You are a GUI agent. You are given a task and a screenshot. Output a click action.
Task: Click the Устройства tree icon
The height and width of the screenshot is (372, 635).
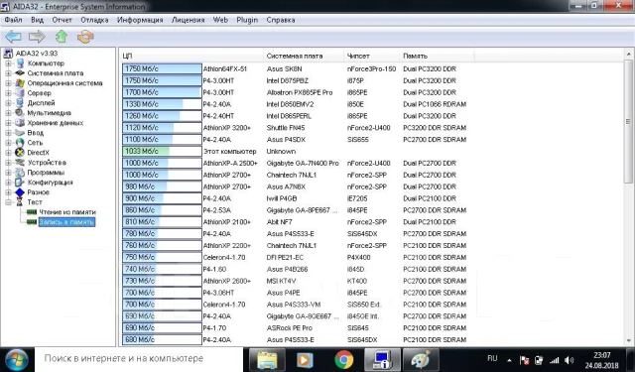20,163
